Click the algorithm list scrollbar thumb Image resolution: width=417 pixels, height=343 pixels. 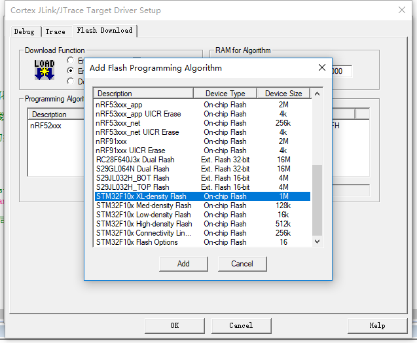point(317,200)
